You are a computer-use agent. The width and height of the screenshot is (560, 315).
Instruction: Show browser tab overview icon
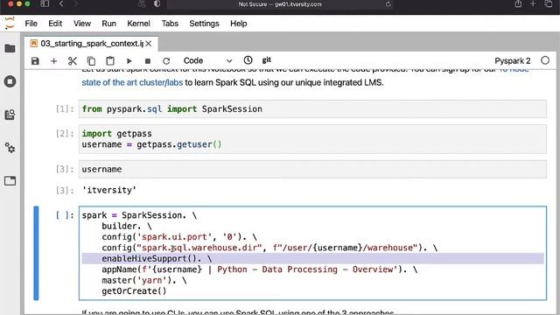549,3
